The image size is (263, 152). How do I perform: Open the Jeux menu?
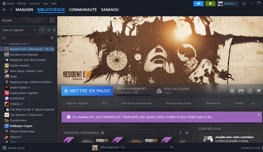pyautogui.click(x=46, y=3)
